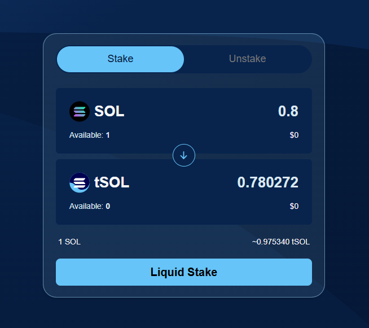Click the $0 value under SOL amount
This screenshot has width=369, height=328.
(294, 135)
